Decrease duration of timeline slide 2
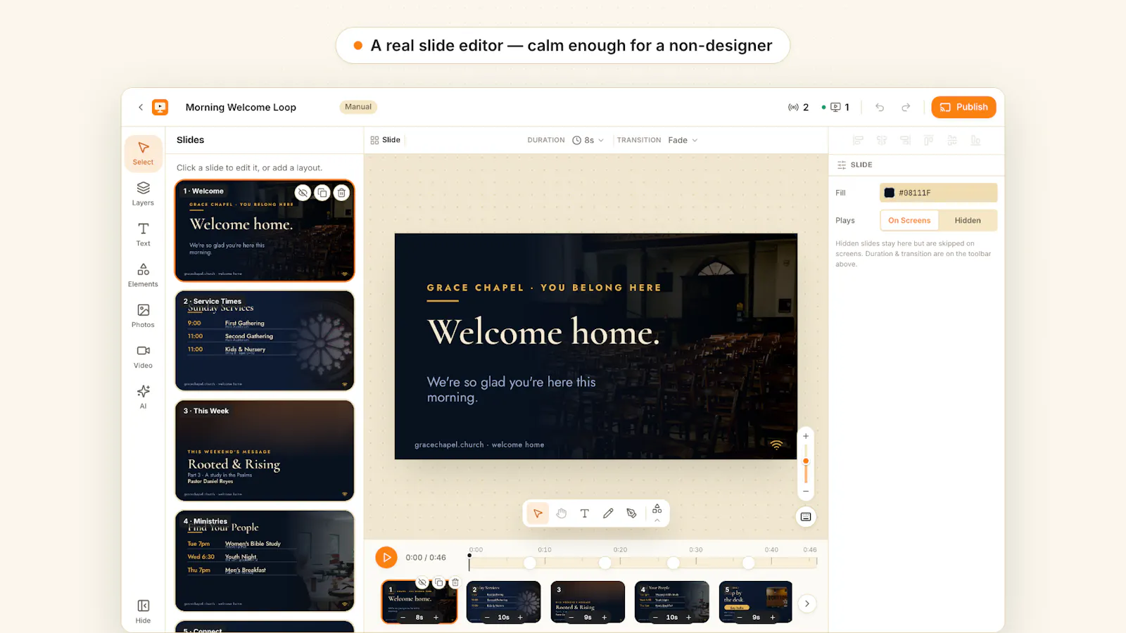This screenshot has height=633, width=1126. [487, 618]
